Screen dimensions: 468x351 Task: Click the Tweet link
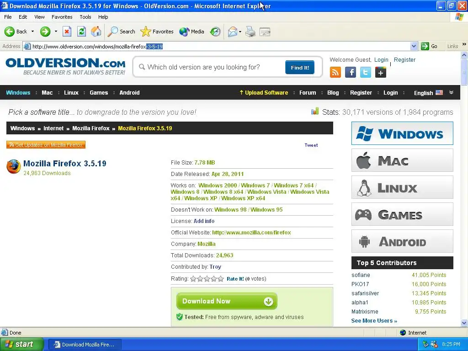(311, 145)
